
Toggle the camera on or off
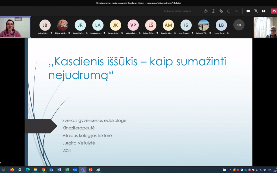click(248, 11)
